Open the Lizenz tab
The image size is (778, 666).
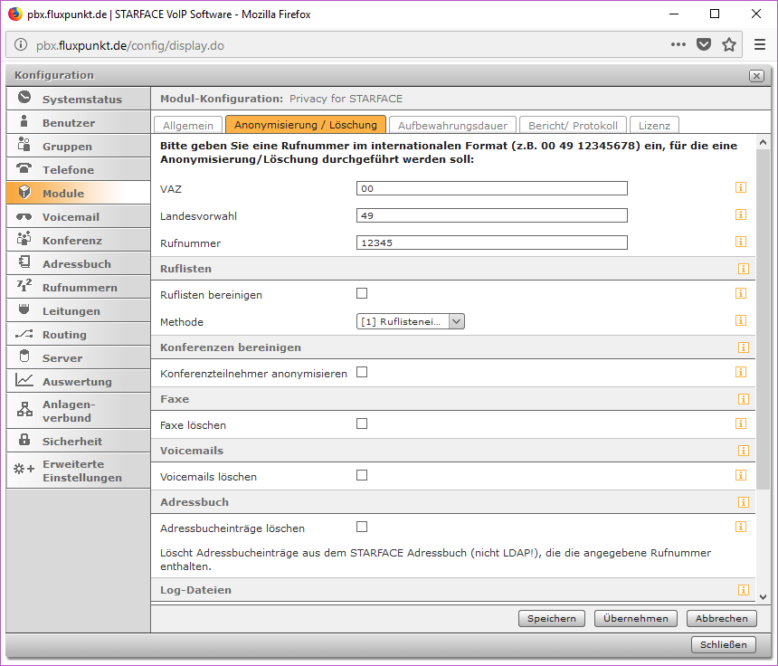(654, 125)
